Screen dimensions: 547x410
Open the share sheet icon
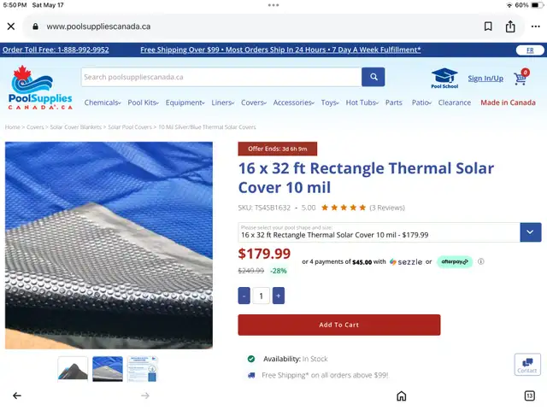(510, 26)
